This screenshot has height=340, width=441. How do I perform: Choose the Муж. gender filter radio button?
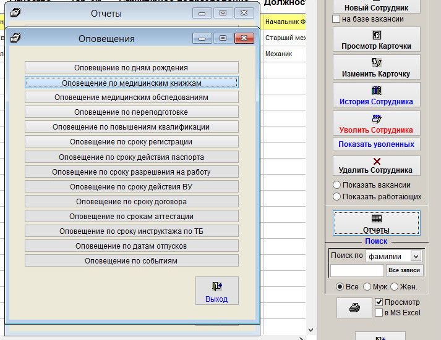pos(367,287)
